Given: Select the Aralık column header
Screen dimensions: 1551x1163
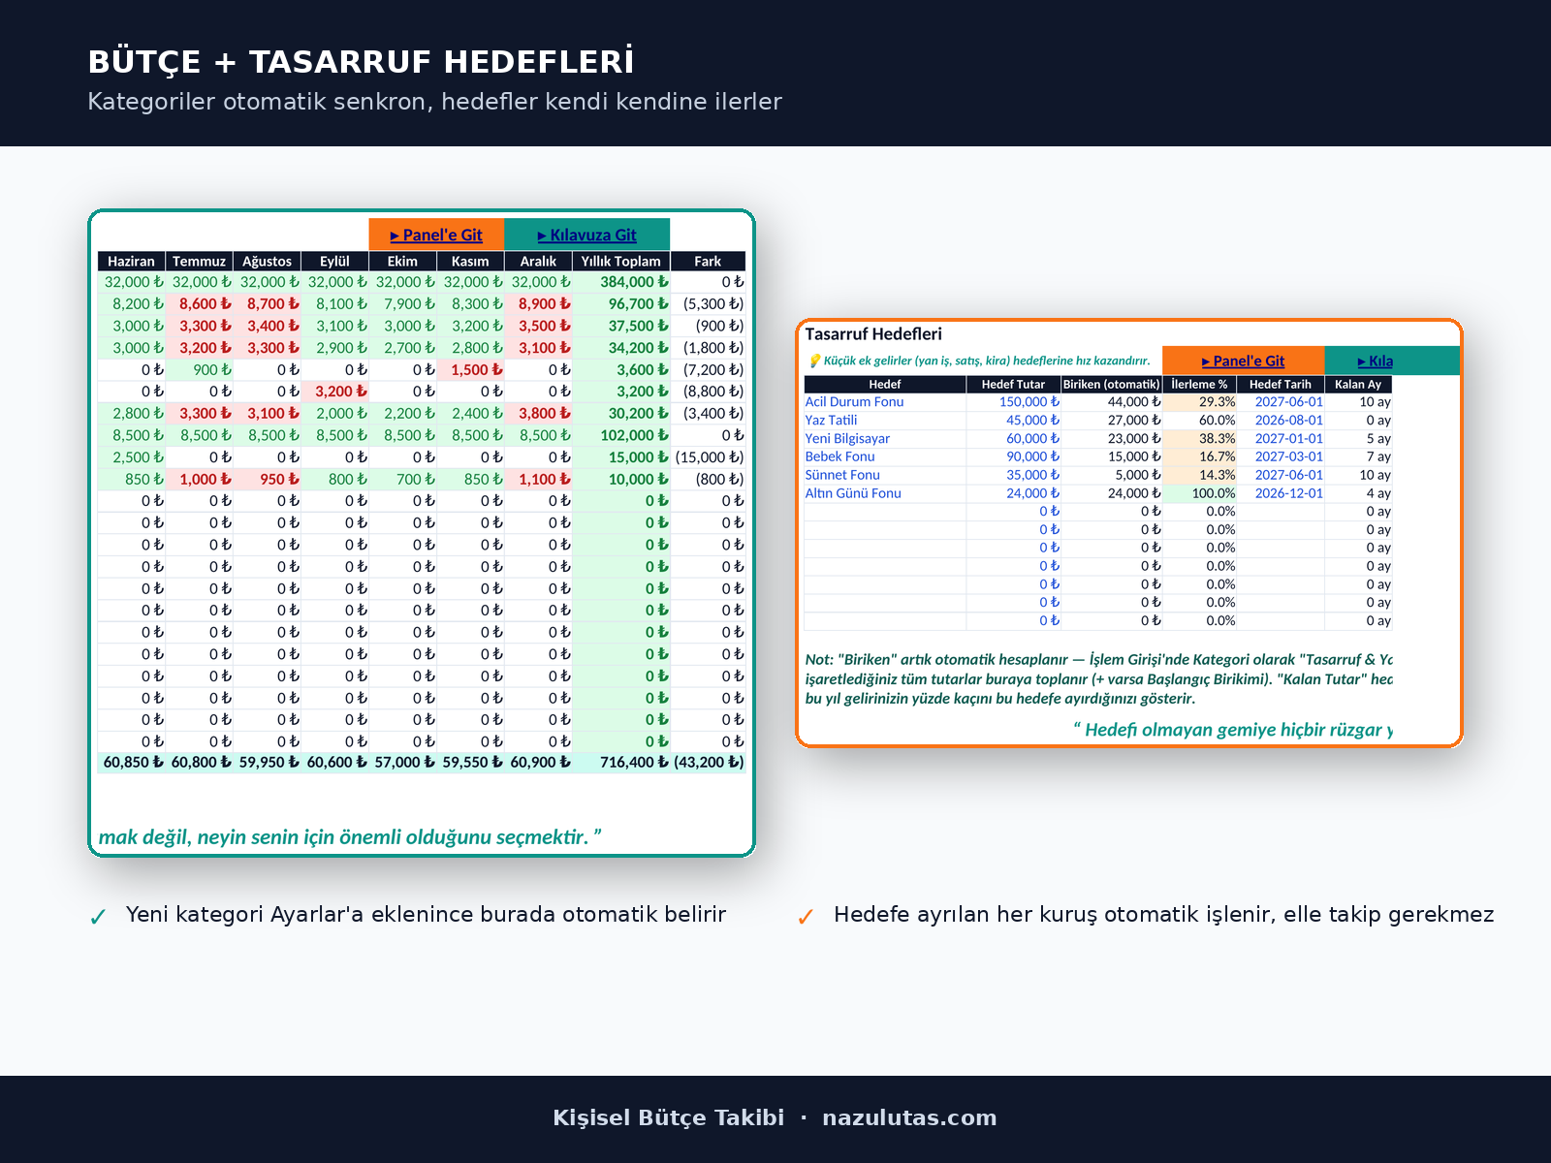Looking at the screenshot, I should pos(538,261).
